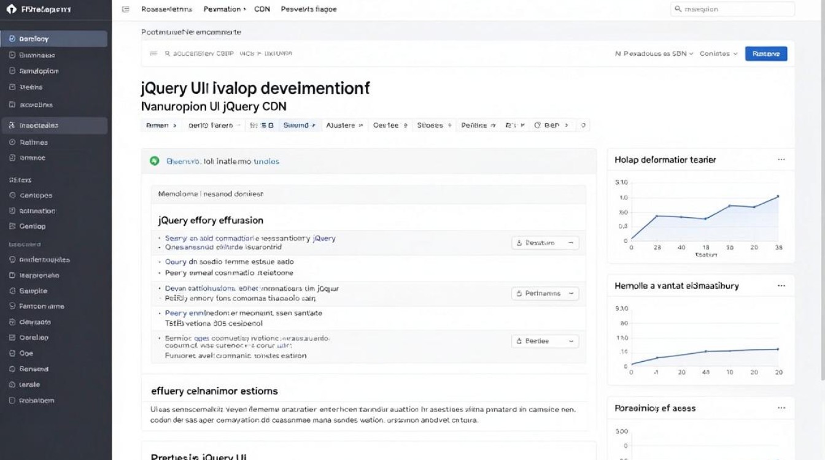Image resolution: width=825 pixels, height=460 pixels.
Task: Open the "N Pexadouus es SDN" dropdown
Action: (654, 54)
